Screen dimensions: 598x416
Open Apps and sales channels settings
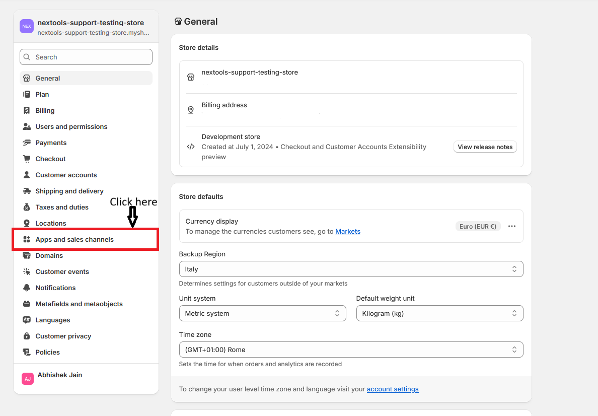pyautogui.click(x=74, y=239)
